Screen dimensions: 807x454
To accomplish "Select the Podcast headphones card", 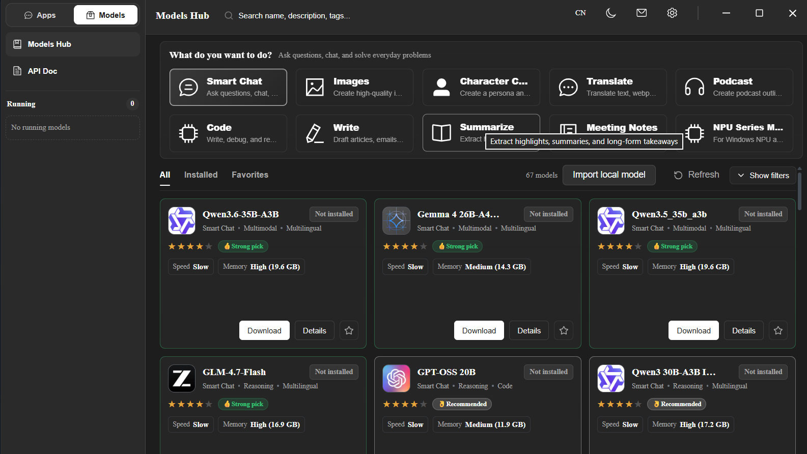I will [734, 87].
